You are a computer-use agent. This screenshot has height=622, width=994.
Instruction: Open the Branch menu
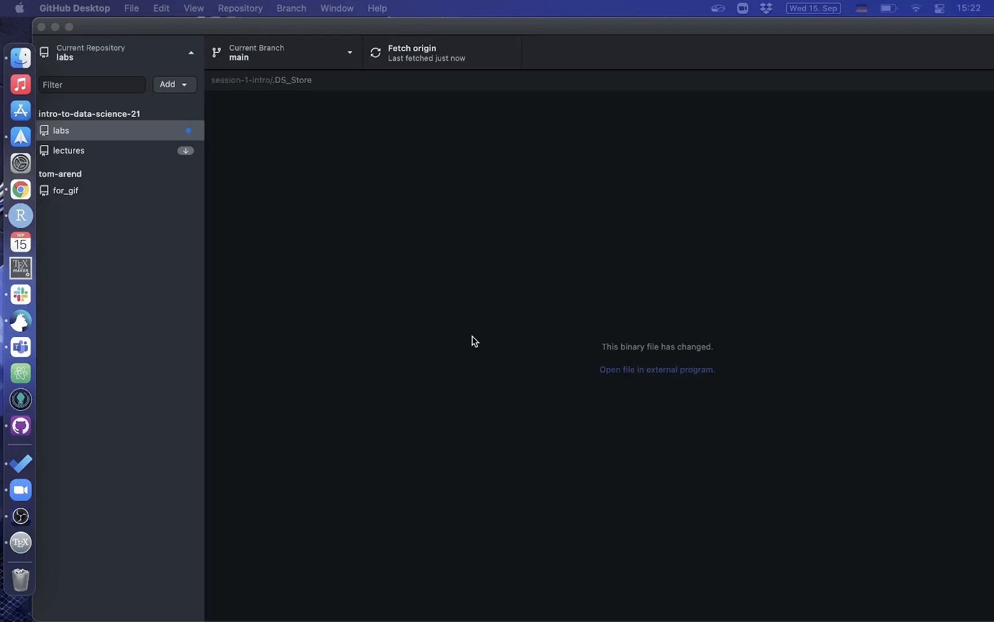[x=291, y=8]
